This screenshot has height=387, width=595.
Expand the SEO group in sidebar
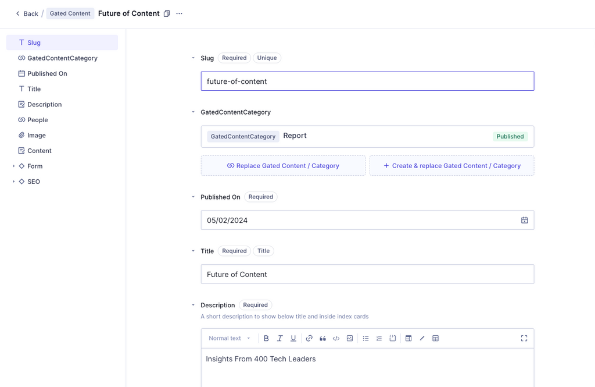[x=14, y=182]
